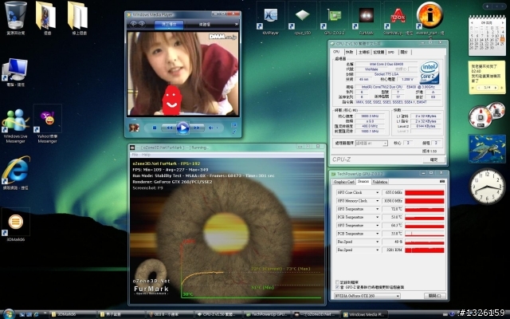Switch to Windows Media Player taskbar button
Screen dimensions: 510x319
364,314
